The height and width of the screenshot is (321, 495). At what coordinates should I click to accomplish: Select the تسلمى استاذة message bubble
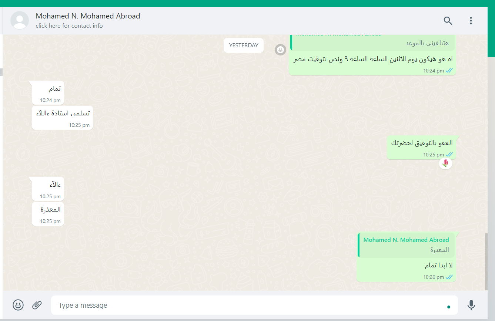(x=62, y=118)
